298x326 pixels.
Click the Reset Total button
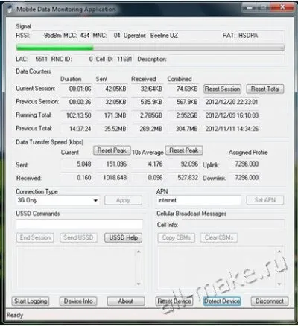[x=265, y=89]
